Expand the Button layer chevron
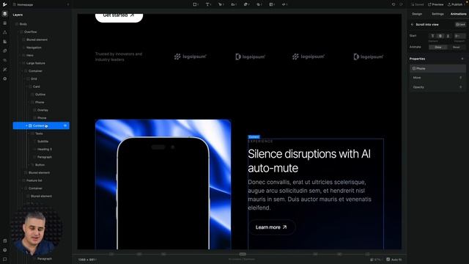Screen dimensions: 469x264 click(x=29, y=165)
